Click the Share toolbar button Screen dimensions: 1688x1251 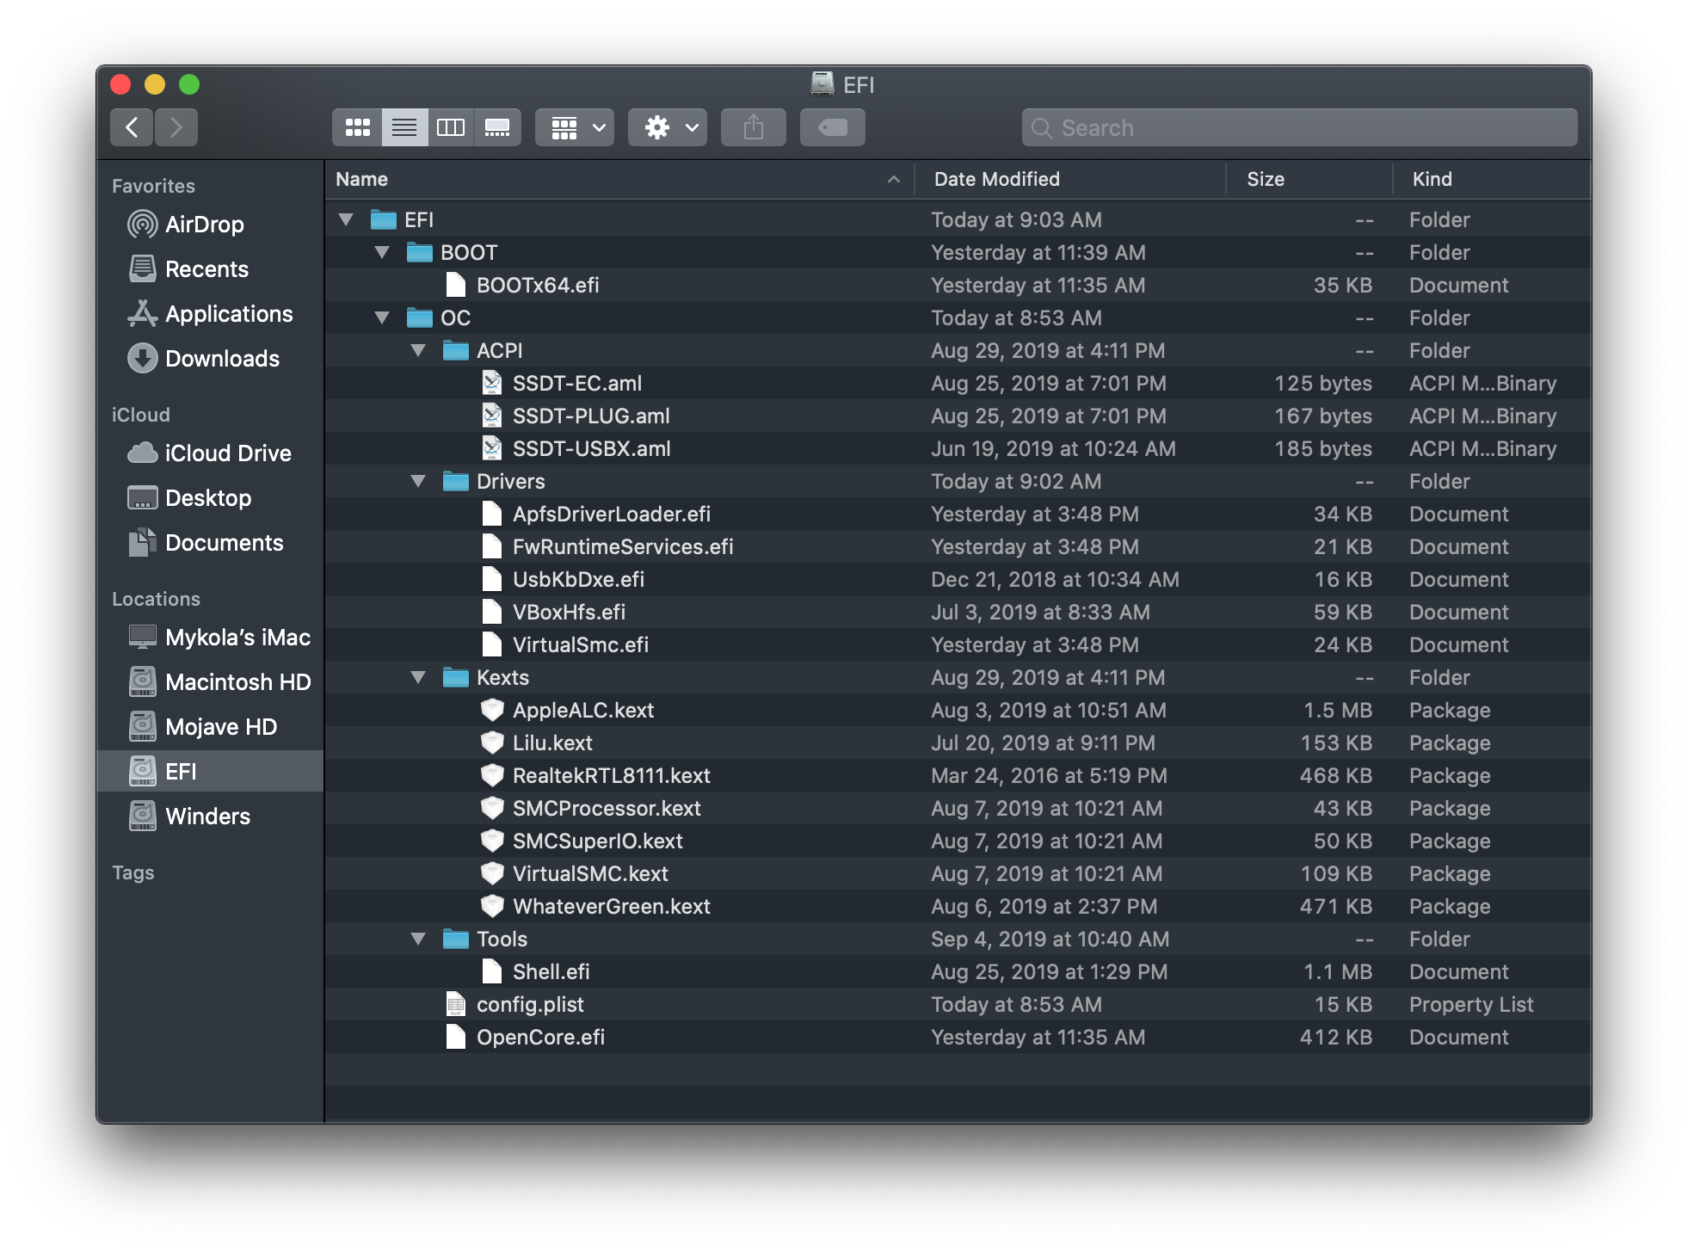point(754,128)
